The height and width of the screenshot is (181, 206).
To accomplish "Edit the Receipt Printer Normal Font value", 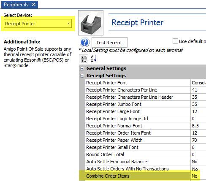I will pos(198,126).
